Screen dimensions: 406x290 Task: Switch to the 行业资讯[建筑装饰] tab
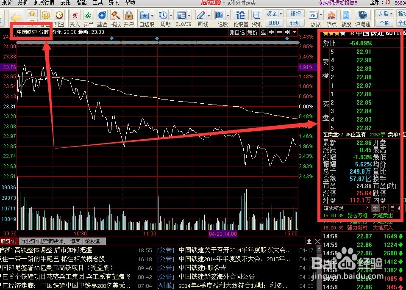point(43,241)
